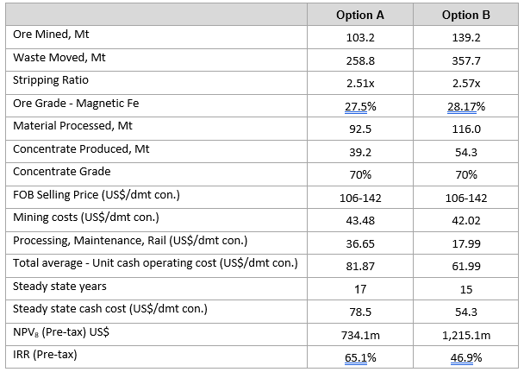Select the FOB Selling Price label

tap(97, 193)
